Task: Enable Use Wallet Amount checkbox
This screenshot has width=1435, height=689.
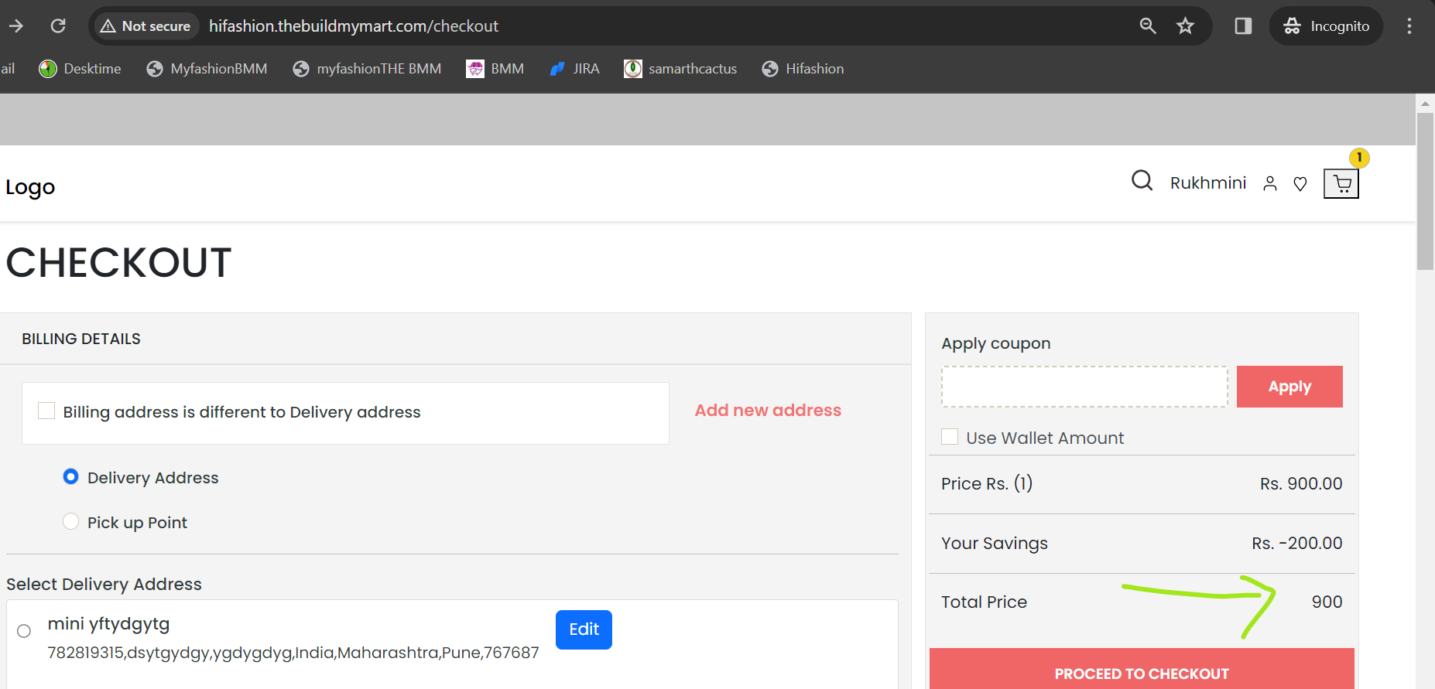Action: (x=950, y=437)
